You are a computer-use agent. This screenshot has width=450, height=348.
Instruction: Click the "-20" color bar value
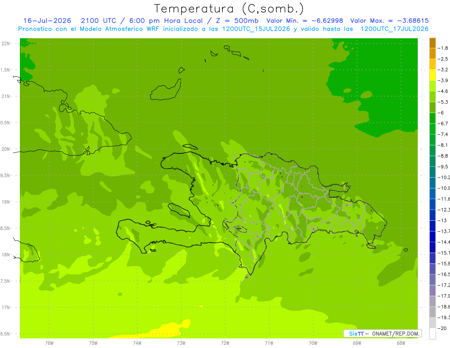pyautogui.click(x=442, y=328)
